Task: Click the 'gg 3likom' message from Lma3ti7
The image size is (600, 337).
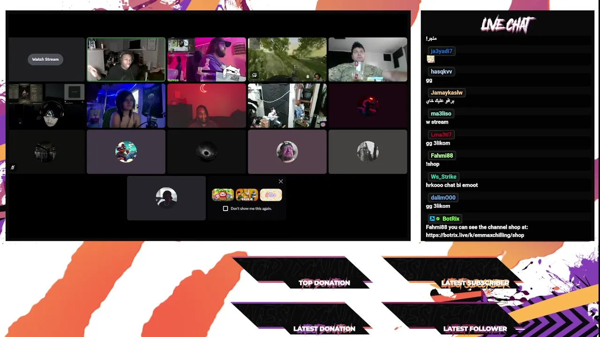Action: pyautogui.click(x=438, y=143)
